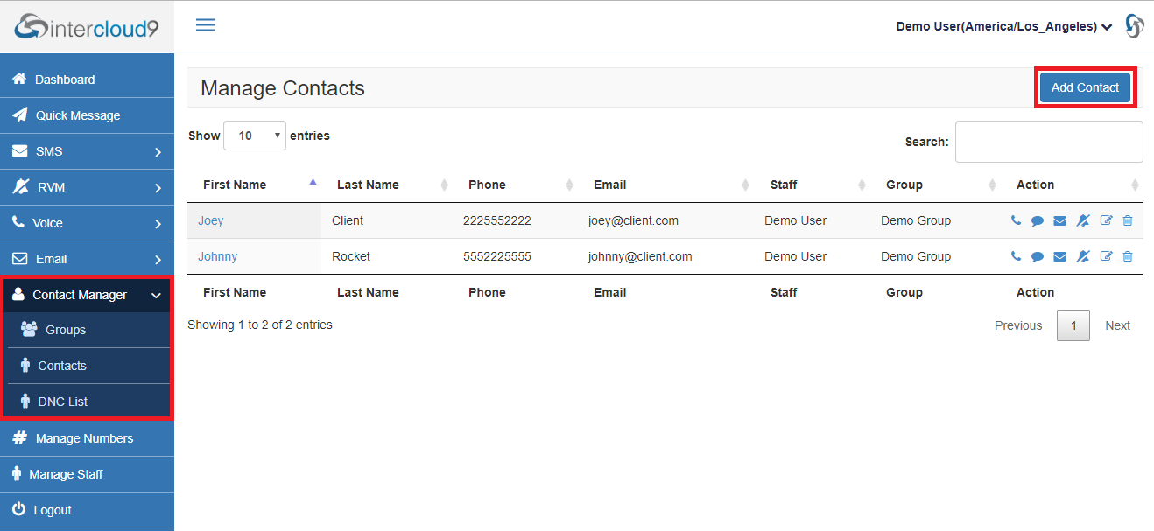The width and height of the screenshot is (1154, 531).
Task: Toggle the hamburger sidebar menu icon
Action: 206,24
